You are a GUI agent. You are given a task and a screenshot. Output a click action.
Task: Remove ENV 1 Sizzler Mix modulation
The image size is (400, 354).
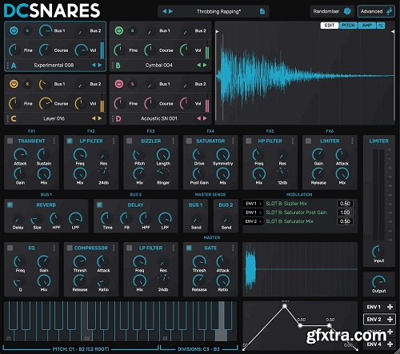(261, 204)
